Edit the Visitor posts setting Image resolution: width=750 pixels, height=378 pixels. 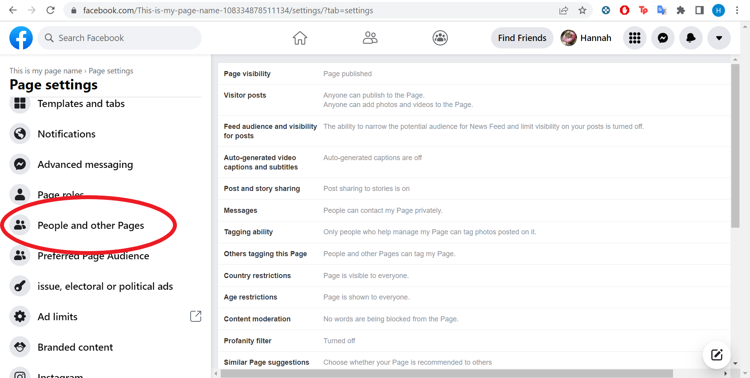pos(474,100)
